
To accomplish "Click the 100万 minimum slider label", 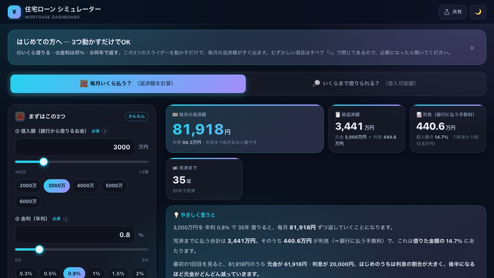I will [21, 172].
